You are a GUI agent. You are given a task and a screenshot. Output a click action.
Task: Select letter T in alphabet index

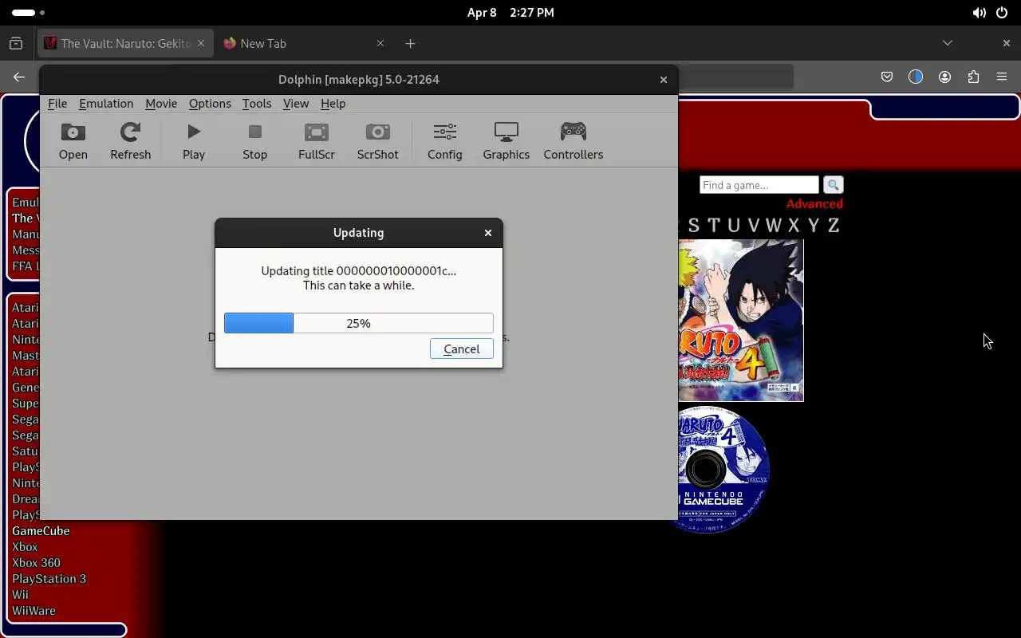[x=713, y=226]
